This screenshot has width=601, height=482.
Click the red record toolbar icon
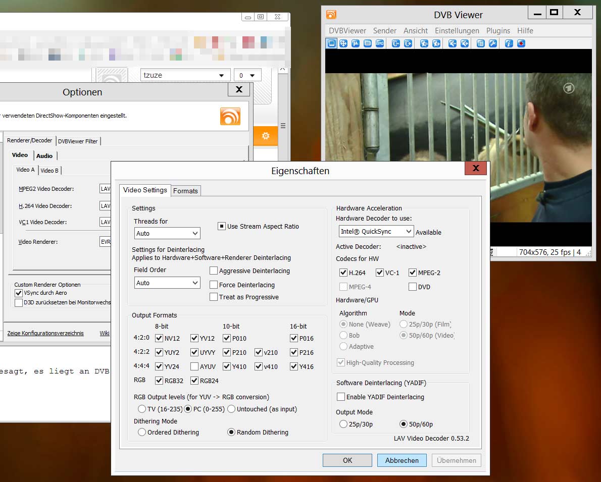point(521,43)
